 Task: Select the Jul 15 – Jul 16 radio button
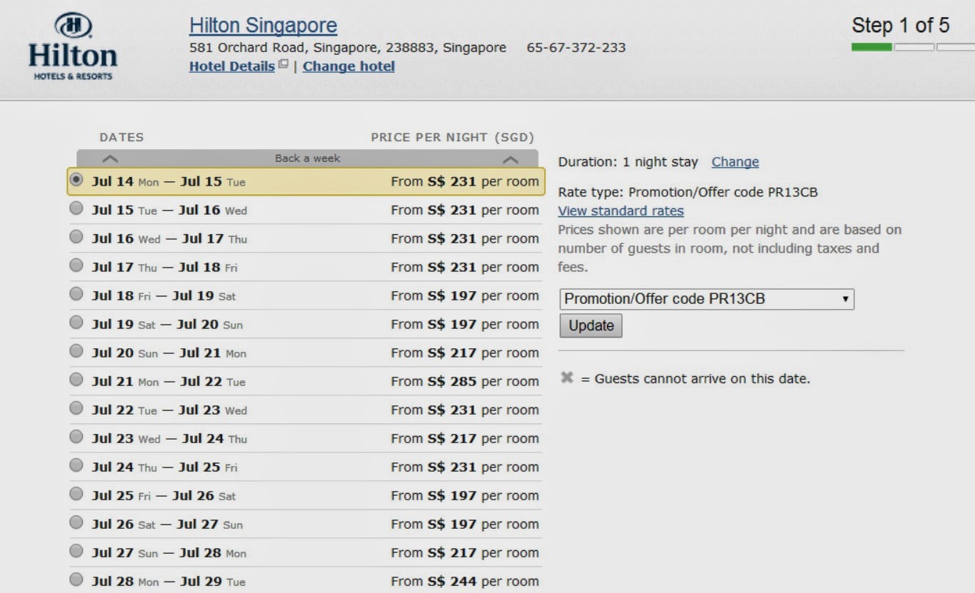(x=76, y=208)
